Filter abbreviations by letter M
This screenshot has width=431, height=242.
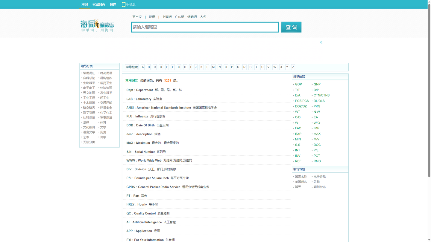(213, 67)
